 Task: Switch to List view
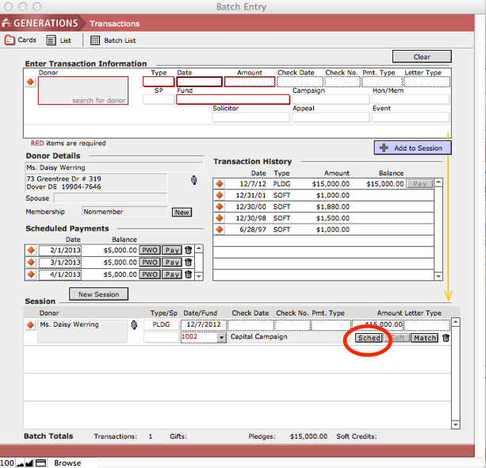pyautogui.click(x=59, y=40)
